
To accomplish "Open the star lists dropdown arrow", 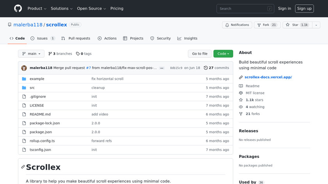I will (316, 25).
